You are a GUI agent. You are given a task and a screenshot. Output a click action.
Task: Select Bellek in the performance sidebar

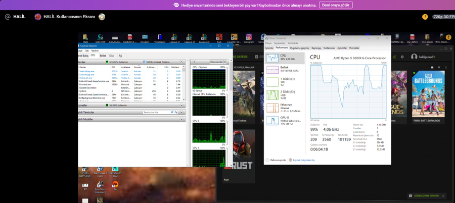tap(285, 69)
